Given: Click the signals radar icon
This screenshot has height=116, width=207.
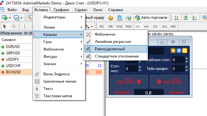Looking at the screenshot, I should [129, 18].
